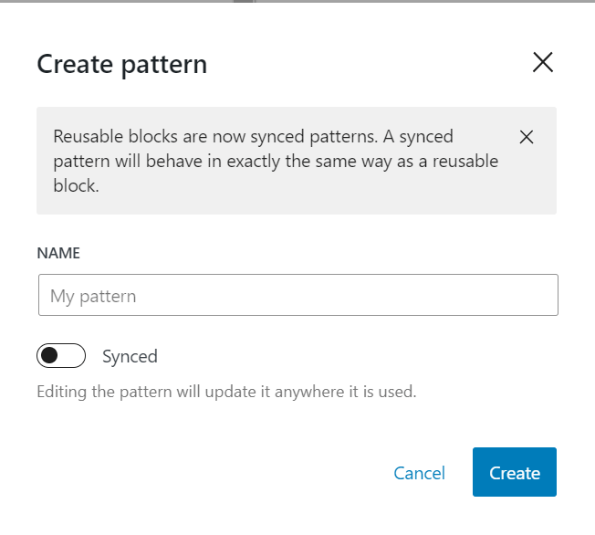
Task: Click the Create button
Action: [515, 472]
